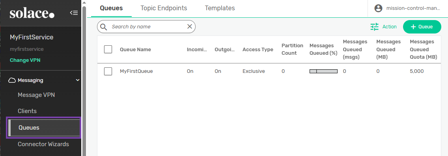Open Message VPN in the sidebar

coord(36,95)
